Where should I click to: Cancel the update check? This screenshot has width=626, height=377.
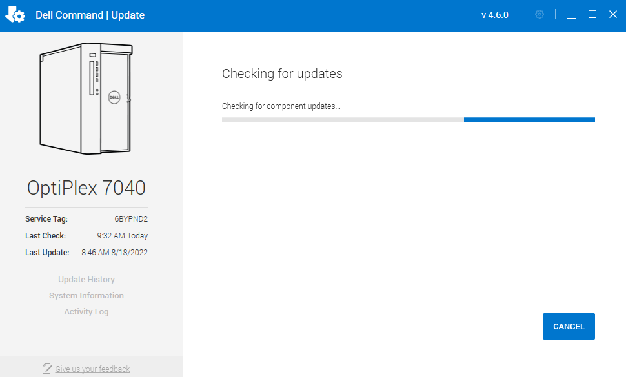tap(569, 326)
